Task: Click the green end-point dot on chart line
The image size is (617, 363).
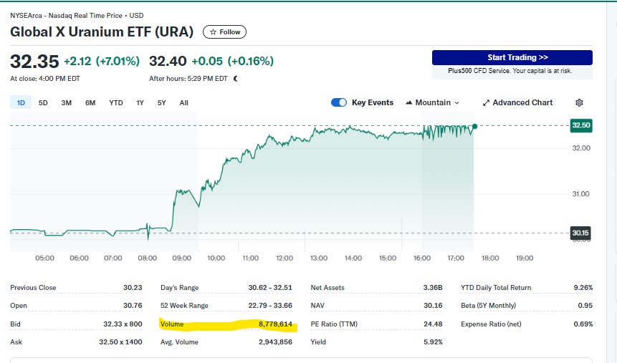Action: pos(474,127)
